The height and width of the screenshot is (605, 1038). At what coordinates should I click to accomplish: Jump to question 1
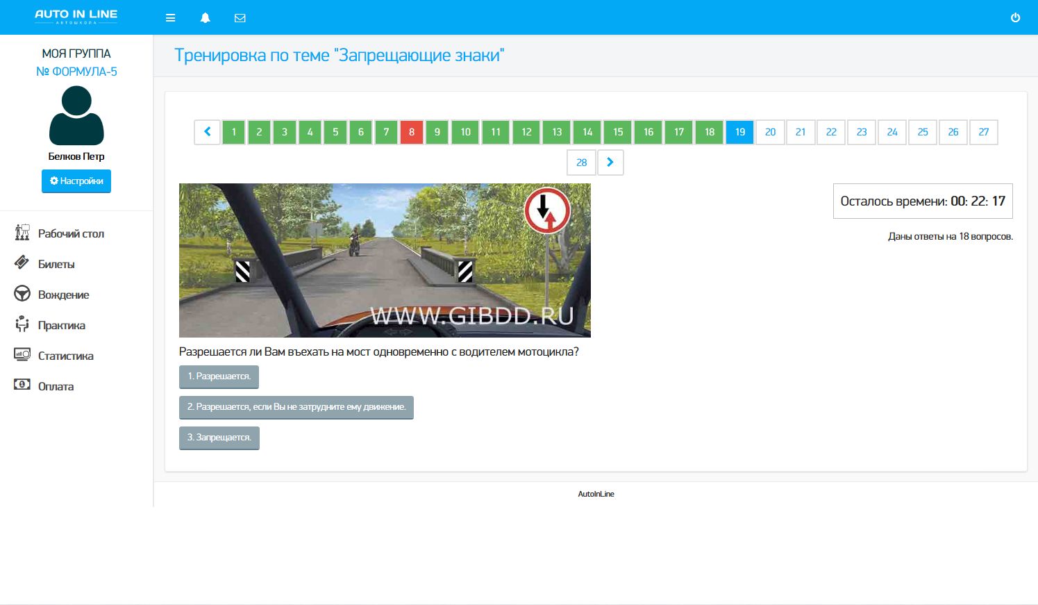click(x=234, y=132)
